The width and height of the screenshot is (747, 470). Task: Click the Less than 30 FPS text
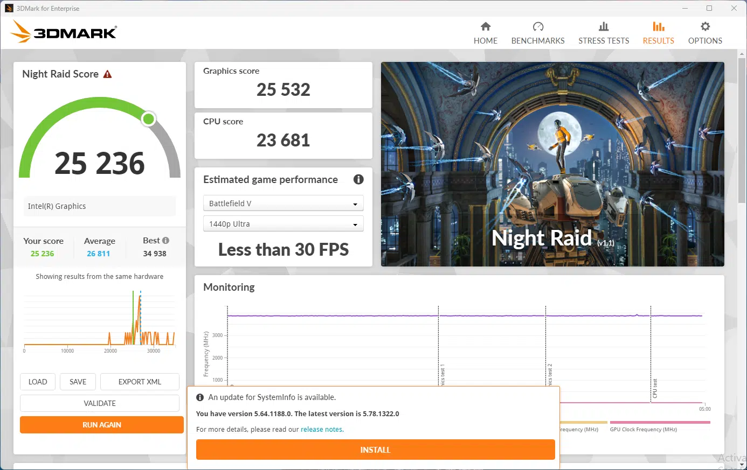[283, 249]
